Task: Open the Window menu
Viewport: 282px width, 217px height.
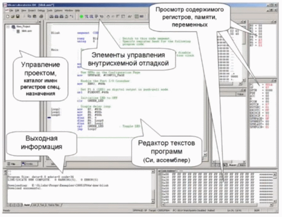Action: coord(69,11)
